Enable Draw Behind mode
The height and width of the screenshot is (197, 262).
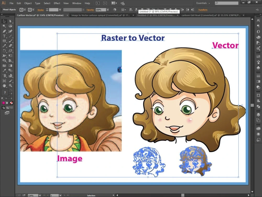pyautogui.click(x=8, y=108)
